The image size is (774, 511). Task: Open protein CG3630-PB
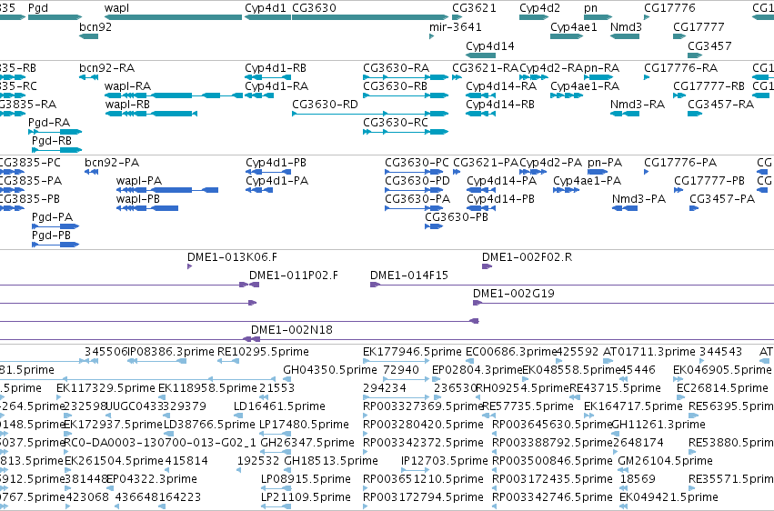point(456,217)
